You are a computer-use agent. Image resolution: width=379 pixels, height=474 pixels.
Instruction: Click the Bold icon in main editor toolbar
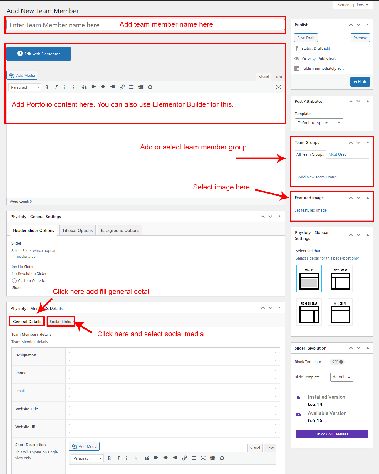coord(47,87)
